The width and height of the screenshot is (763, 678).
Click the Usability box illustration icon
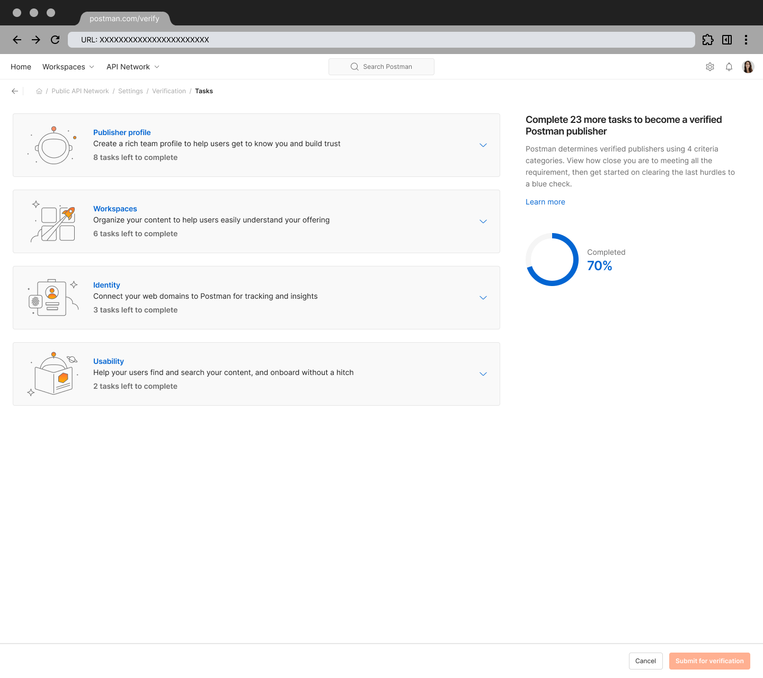(53, 374)
